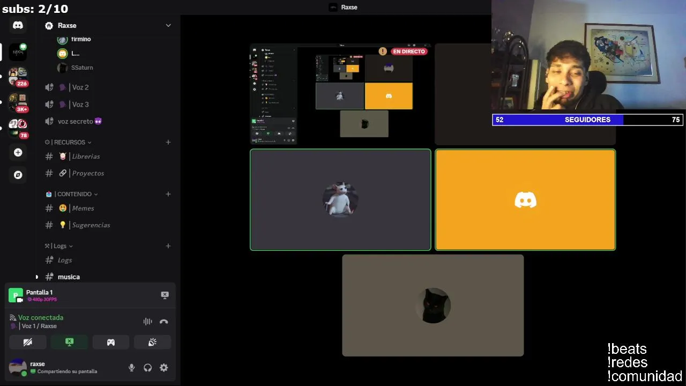Open noise suppression waveform icon

point(147,322)
